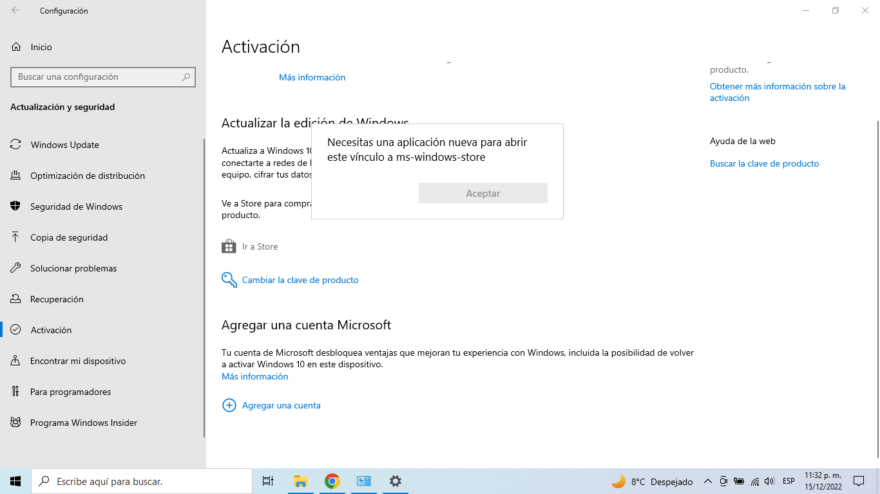Click the Optimización de distribución icon
880x494 pixels.
(x=15, y=176)
